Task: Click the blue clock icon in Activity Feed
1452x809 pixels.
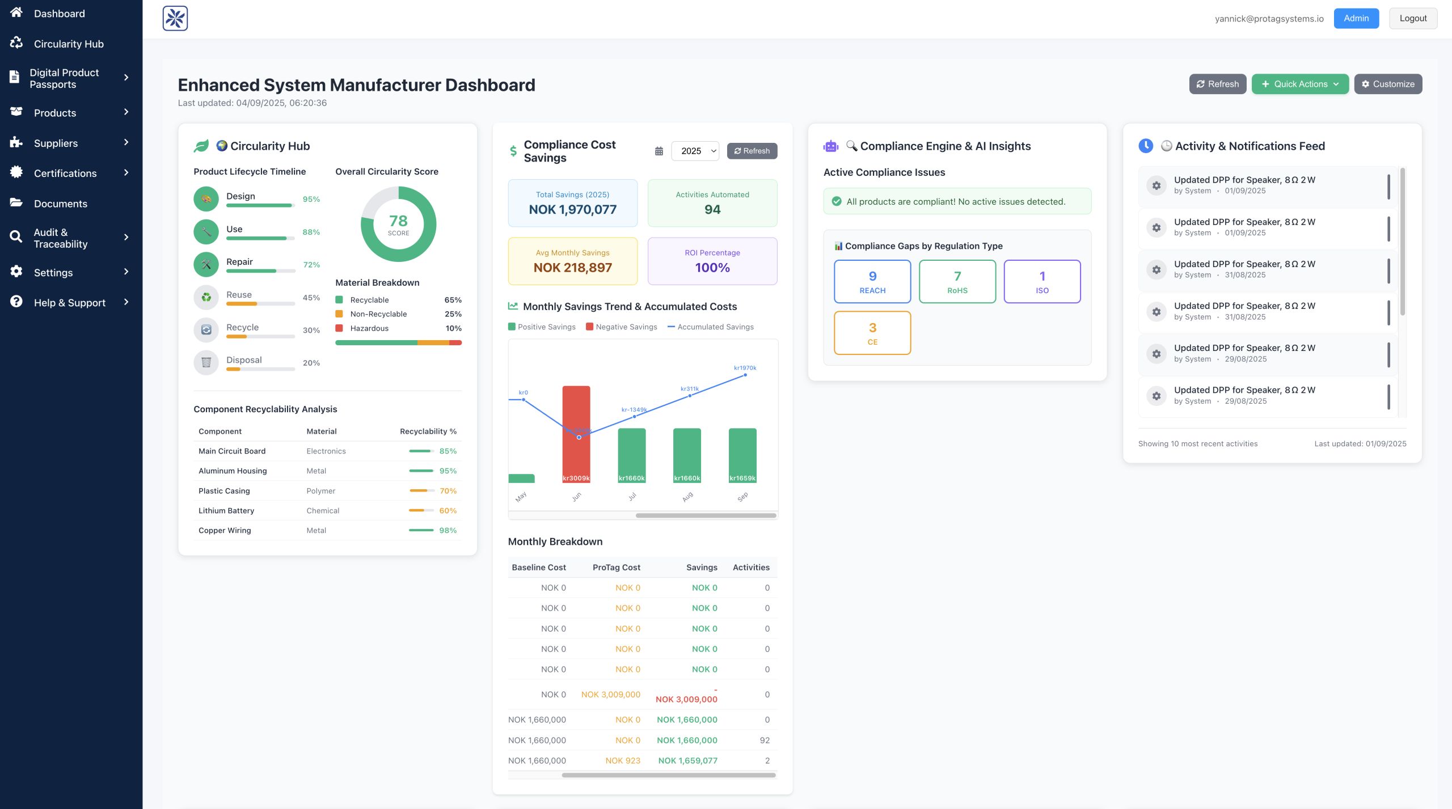Action: (x=1146, y=146)
